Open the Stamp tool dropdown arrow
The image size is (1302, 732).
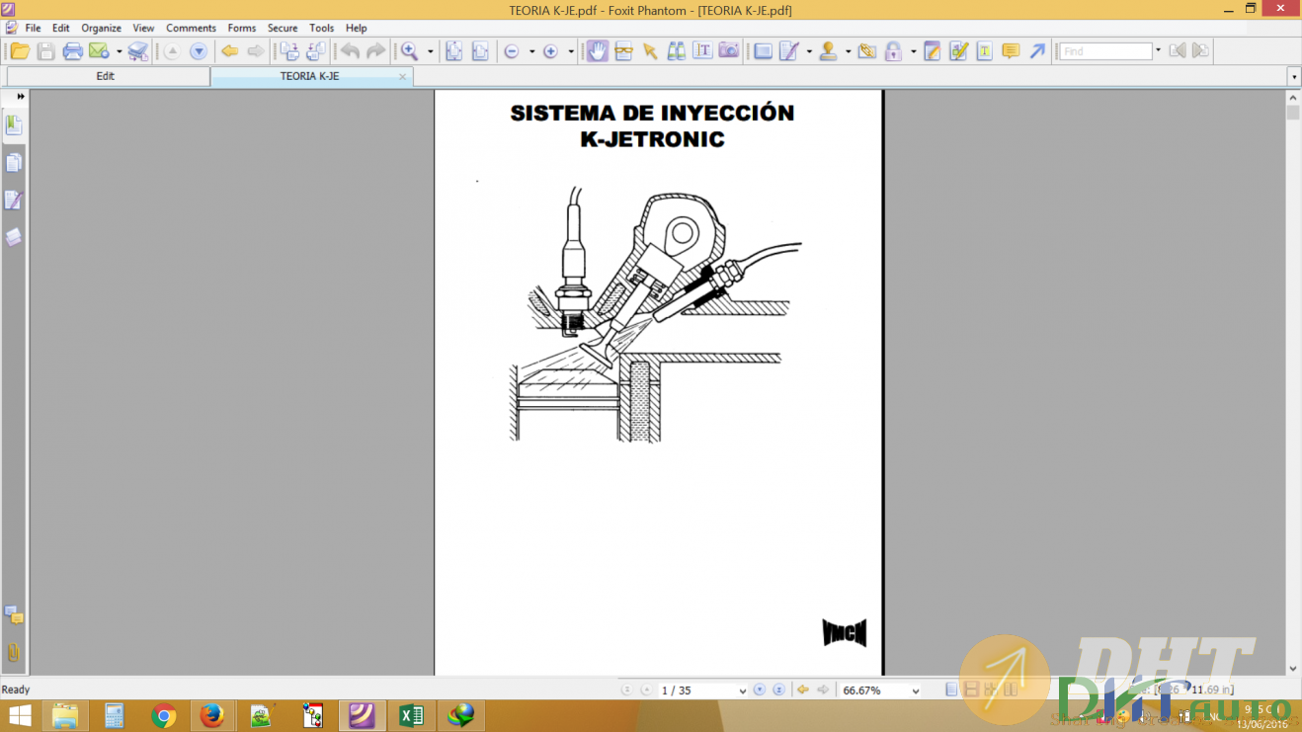849,51
